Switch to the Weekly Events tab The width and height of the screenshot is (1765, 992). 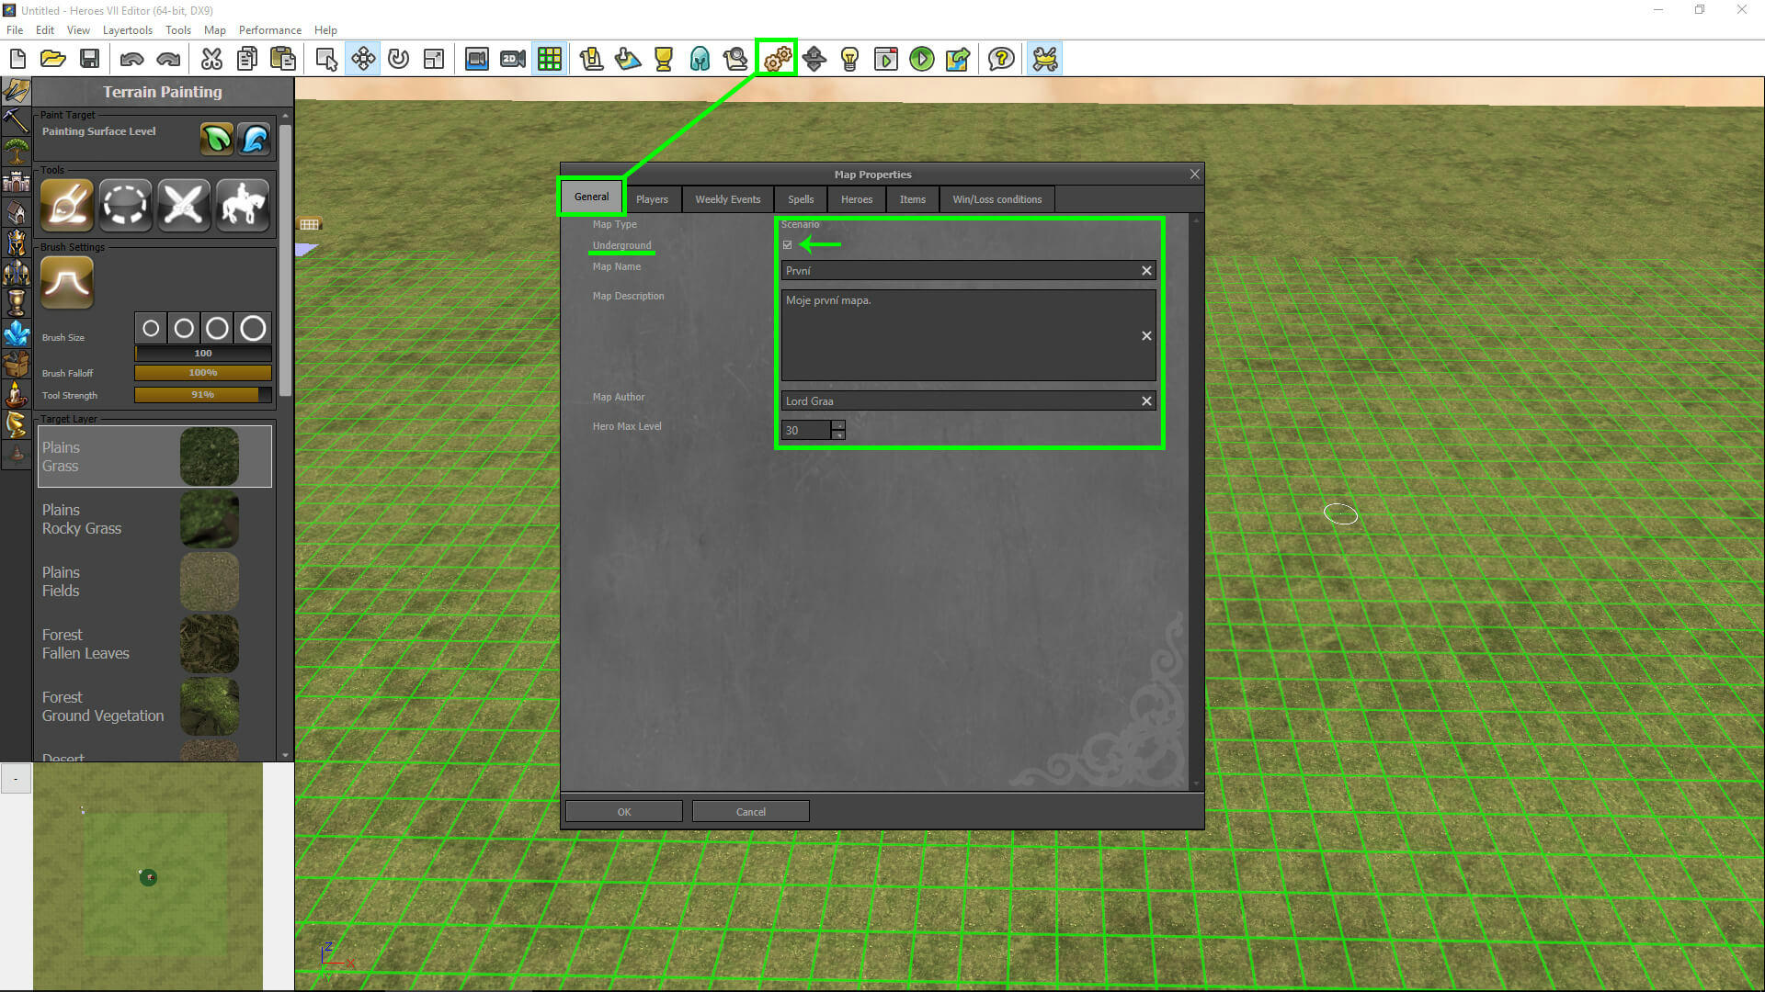[x=727, y=199]
